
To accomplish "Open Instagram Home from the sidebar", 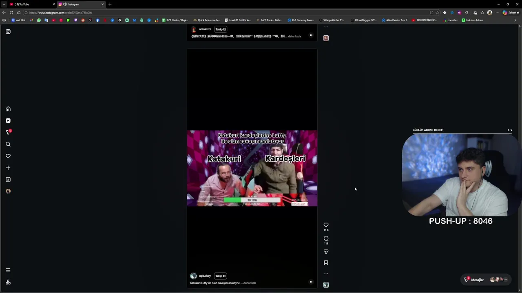I will [x=8, y=109].
